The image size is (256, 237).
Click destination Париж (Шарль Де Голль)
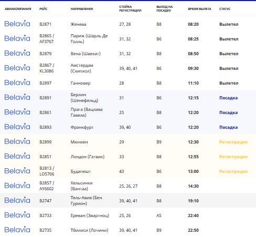[89, 39]
